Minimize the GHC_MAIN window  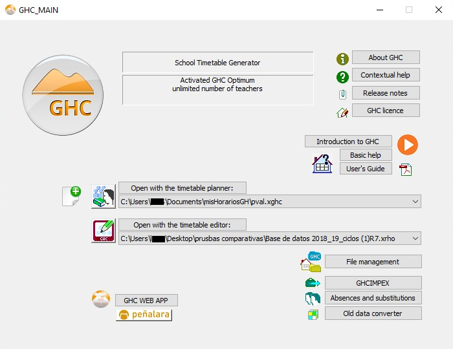380,10
